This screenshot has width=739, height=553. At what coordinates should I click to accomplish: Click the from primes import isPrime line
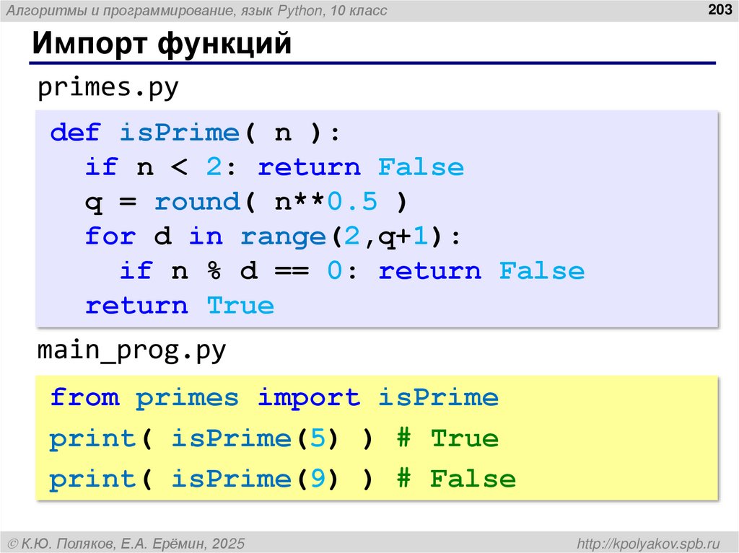(274, 397)
